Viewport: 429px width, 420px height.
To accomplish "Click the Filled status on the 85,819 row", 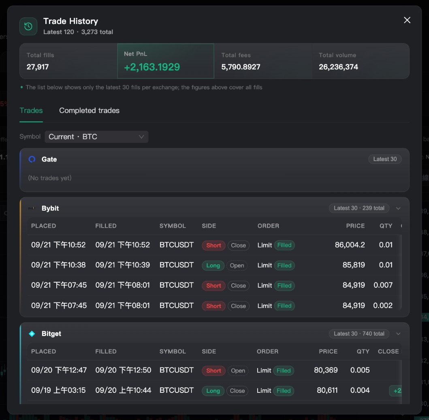I will (x=284, y=265).
